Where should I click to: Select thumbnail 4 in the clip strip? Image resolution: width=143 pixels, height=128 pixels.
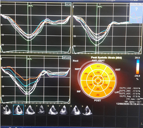[41, 110]
